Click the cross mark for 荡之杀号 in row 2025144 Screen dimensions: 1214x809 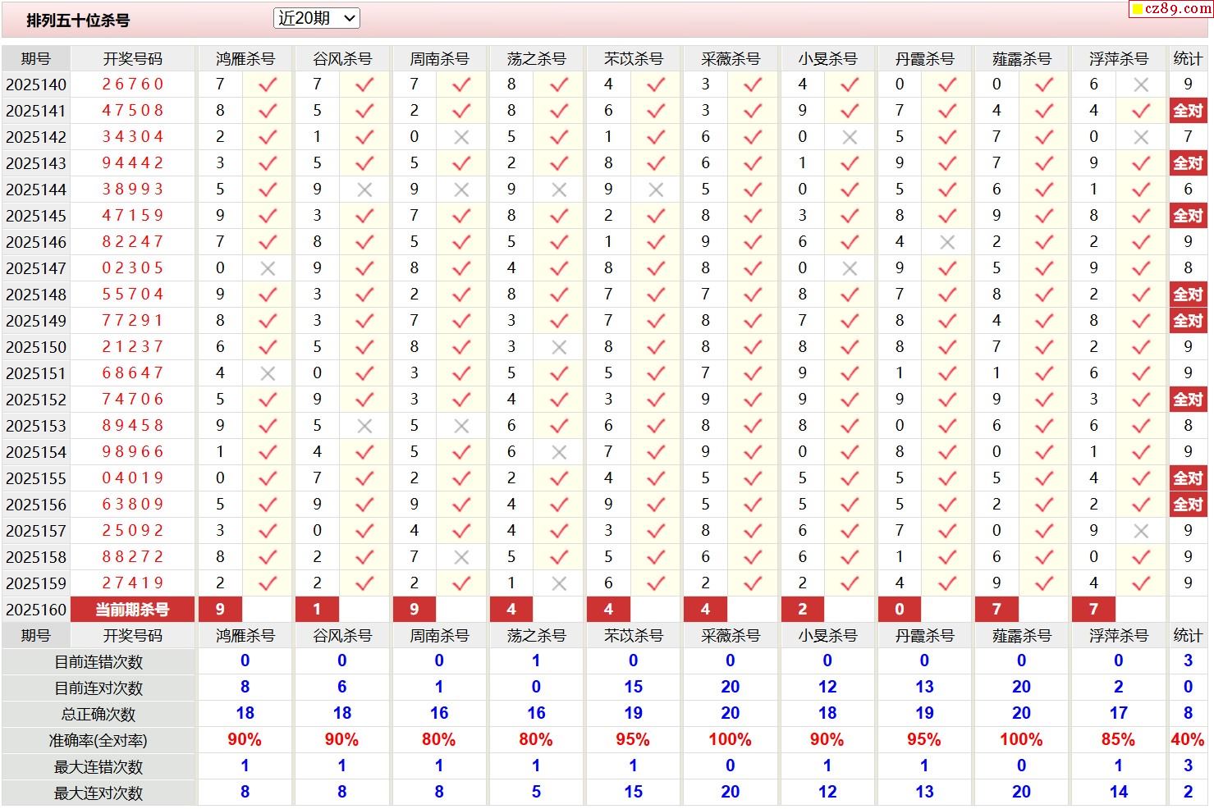[x=559, y=190]
